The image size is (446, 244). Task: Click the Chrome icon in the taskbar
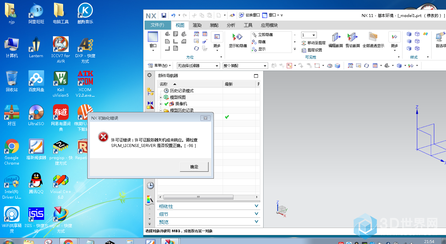coord(68,242)
